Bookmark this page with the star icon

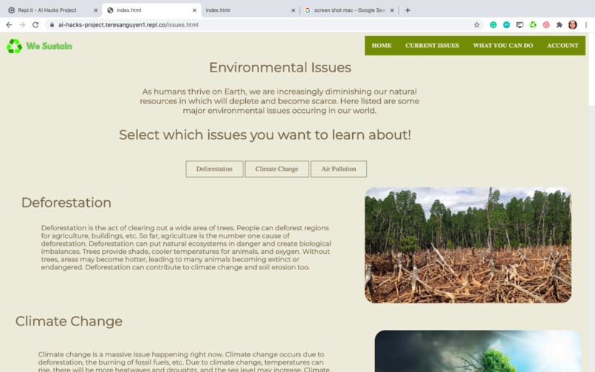tap(477, 24)
